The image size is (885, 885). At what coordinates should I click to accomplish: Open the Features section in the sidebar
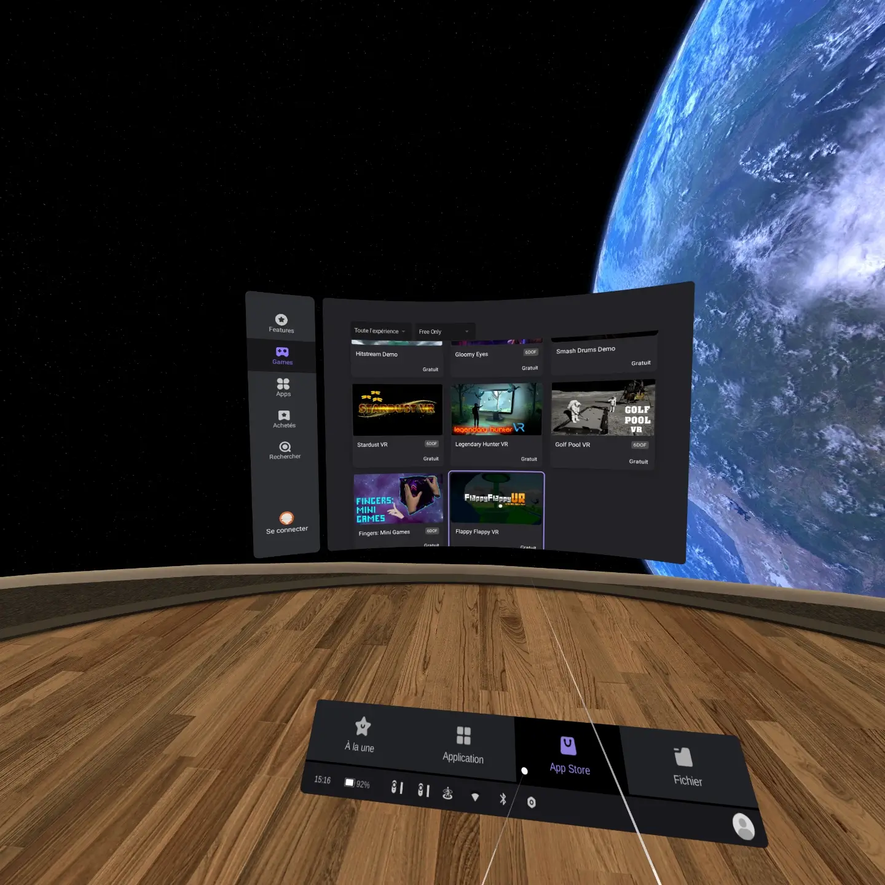pos(281,323)
